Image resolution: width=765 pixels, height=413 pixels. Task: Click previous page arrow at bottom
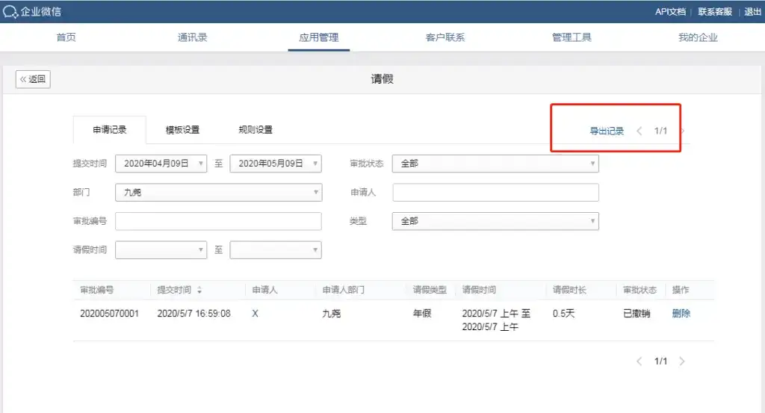click(639, 361)
